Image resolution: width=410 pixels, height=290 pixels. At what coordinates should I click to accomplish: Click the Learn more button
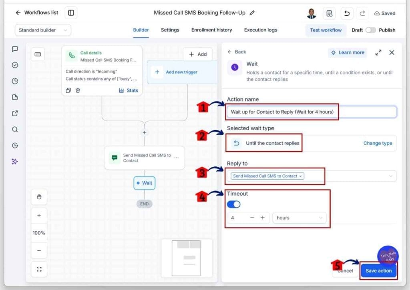(348, 52)
